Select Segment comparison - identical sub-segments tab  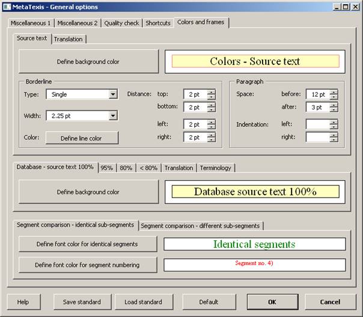pos(75,225)
